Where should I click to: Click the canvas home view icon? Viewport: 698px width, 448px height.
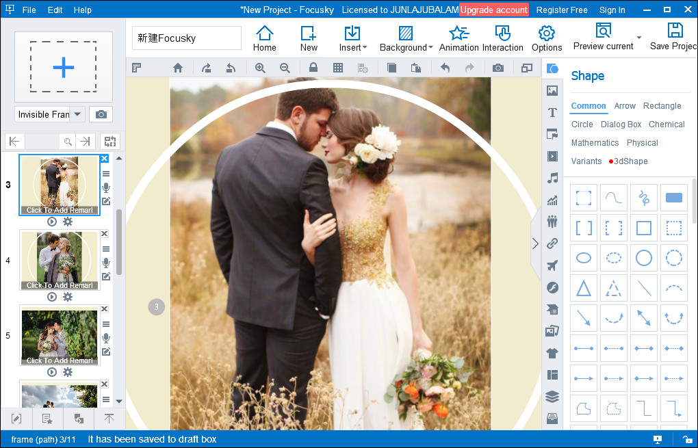pos(178,68)
